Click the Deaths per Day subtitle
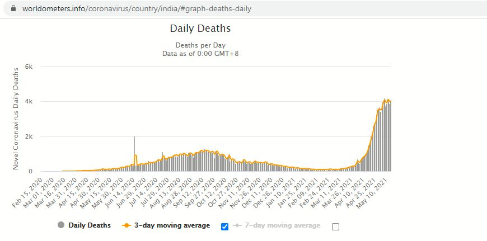 [x=200, y=45]
